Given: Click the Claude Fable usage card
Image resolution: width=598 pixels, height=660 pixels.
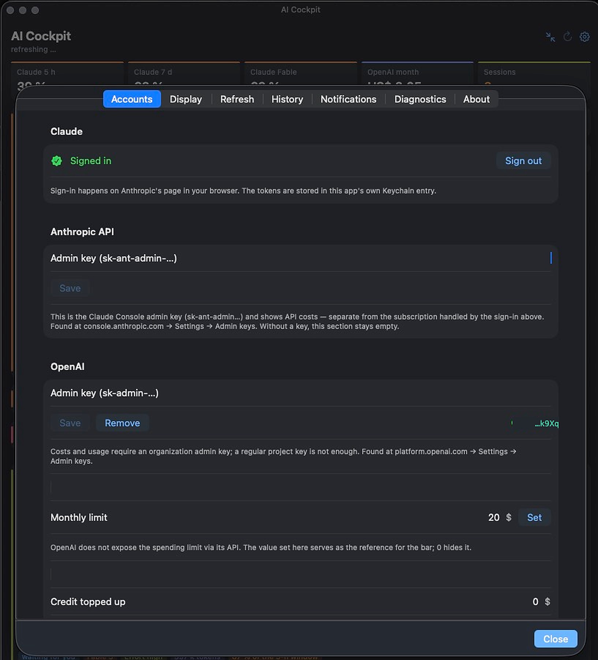Looking at the screenshot, I should coord(301,74).
